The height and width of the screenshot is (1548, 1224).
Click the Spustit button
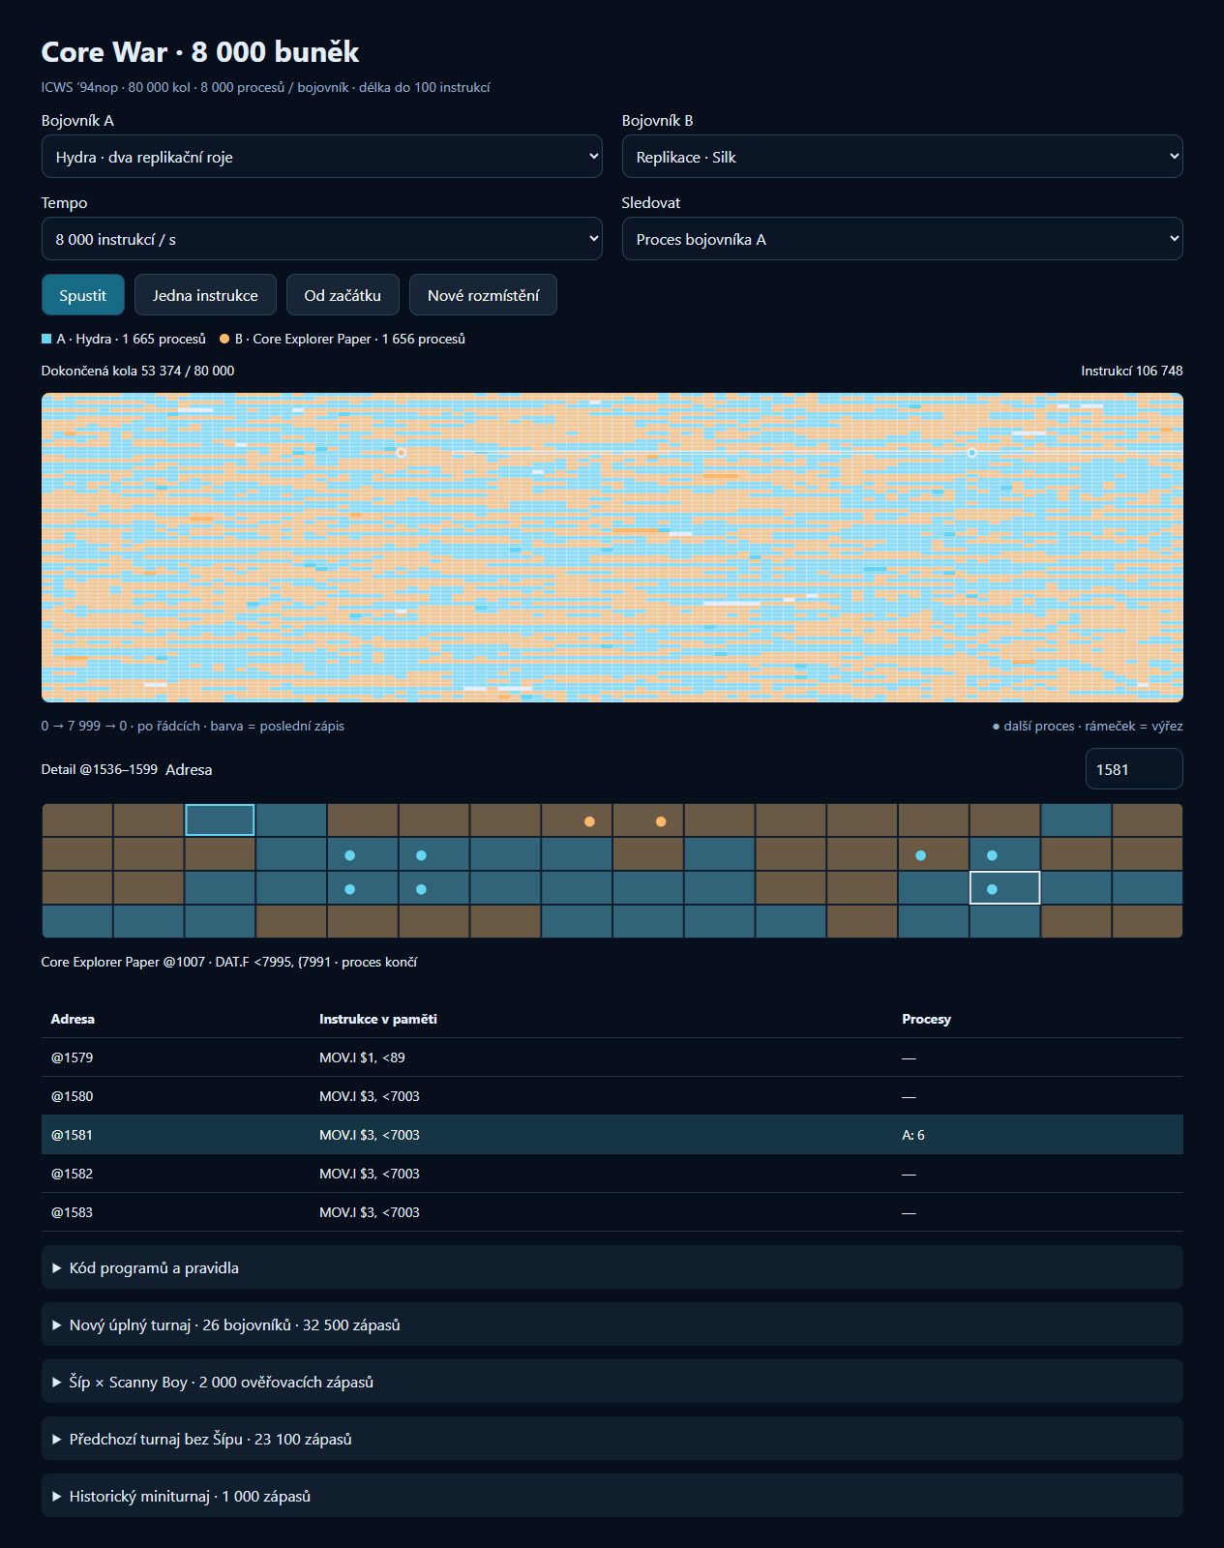83,295
